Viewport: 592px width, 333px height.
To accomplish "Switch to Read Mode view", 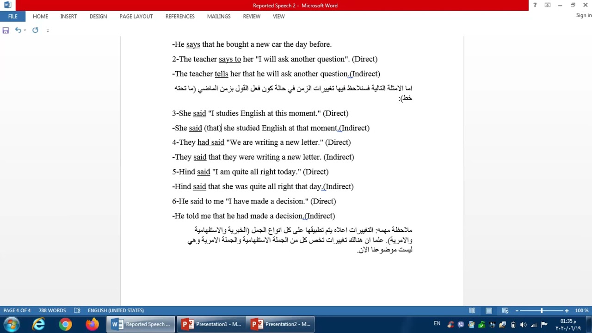I will [472, 310].
